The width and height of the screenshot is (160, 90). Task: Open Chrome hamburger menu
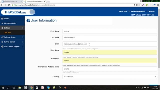158,5
